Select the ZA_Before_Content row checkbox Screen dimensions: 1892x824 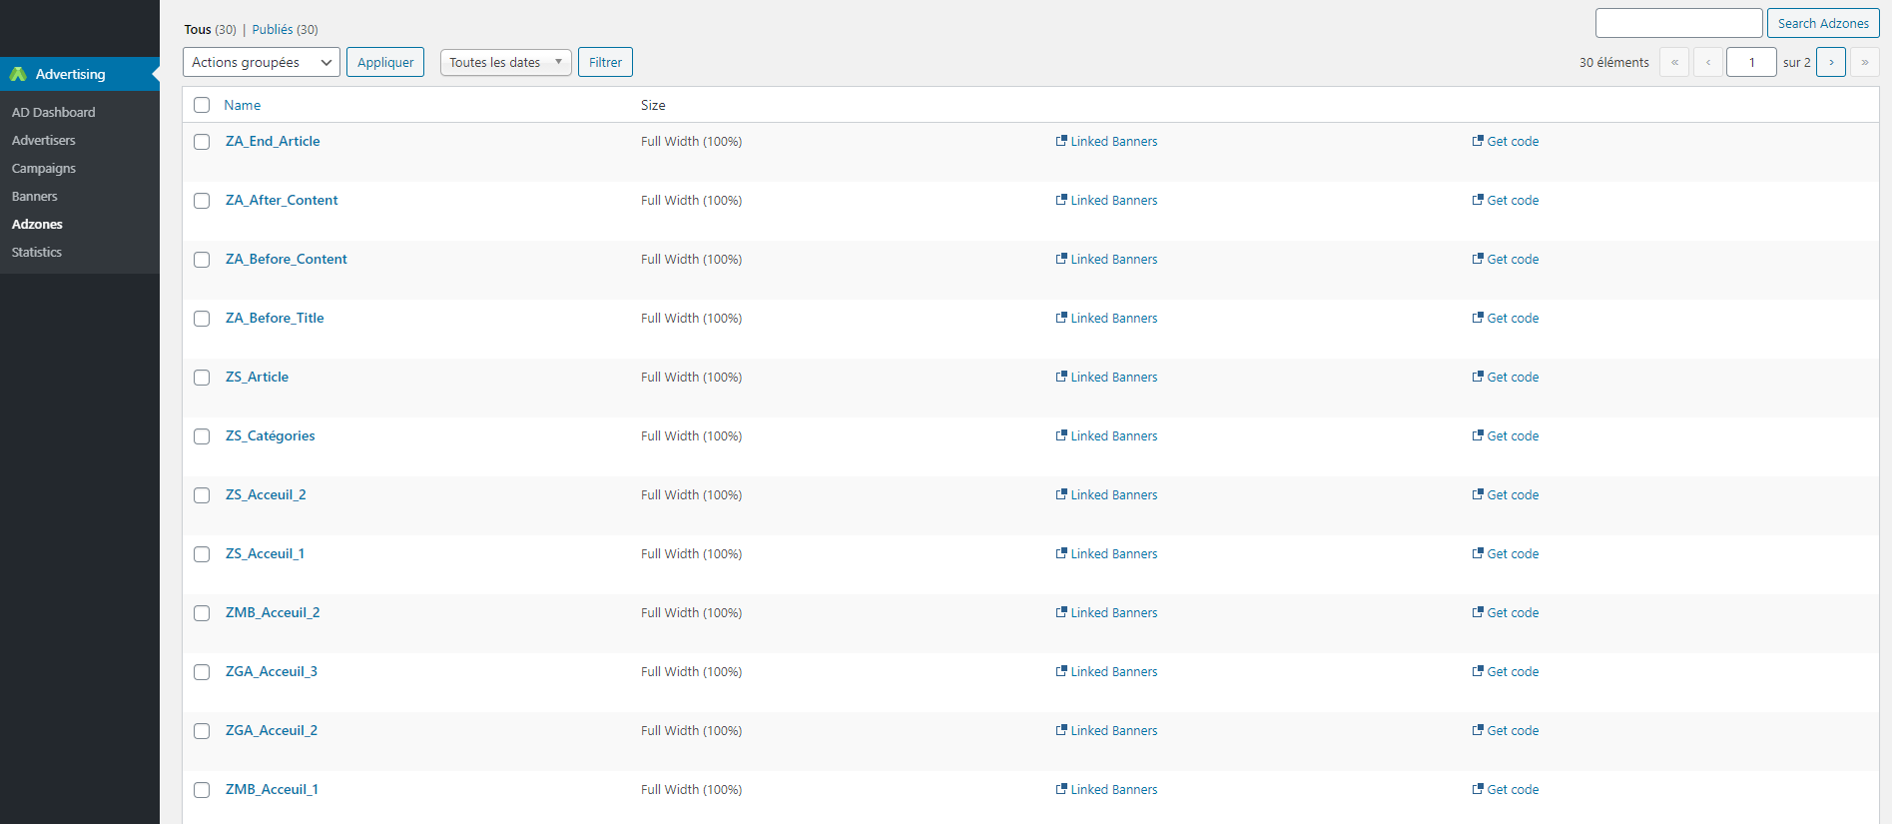coord(202,260)
